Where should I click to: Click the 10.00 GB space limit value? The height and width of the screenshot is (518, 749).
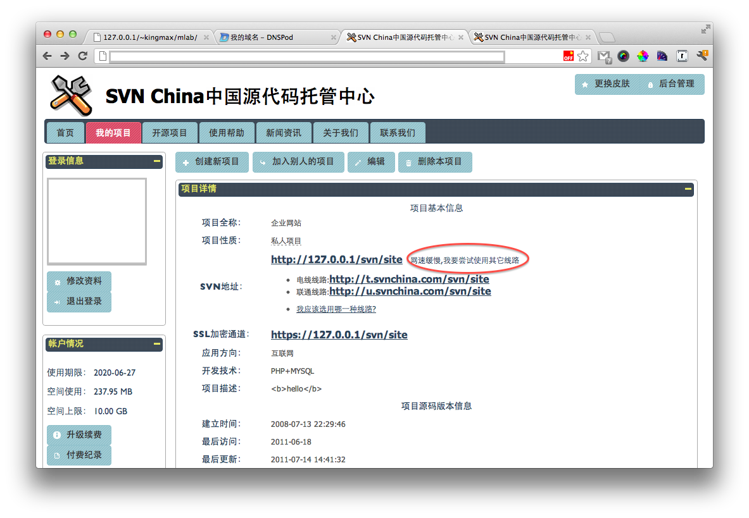click(110, 411)
